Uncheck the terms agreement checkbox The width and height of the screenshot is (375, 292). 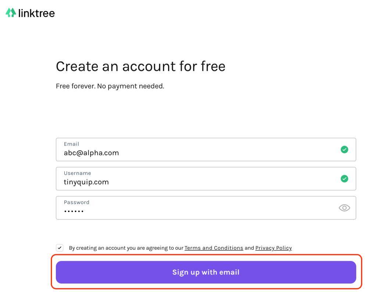(60, 248)
